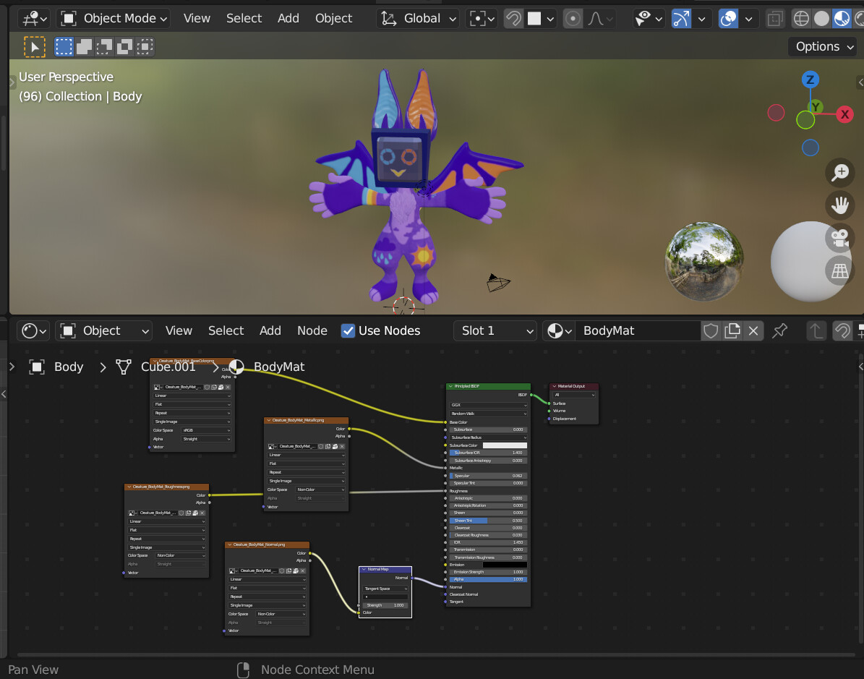The width and height of the screenshot is (864, 679).
Task: Choose the Subtract selection mode icon
Action: 104,47
